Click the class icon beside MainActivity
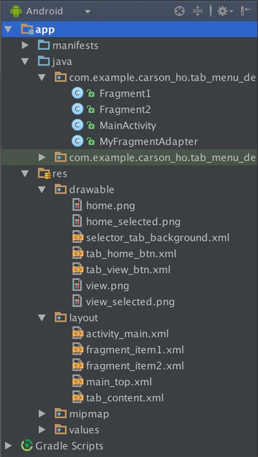The image size is (258, 457). coord(77,126)
